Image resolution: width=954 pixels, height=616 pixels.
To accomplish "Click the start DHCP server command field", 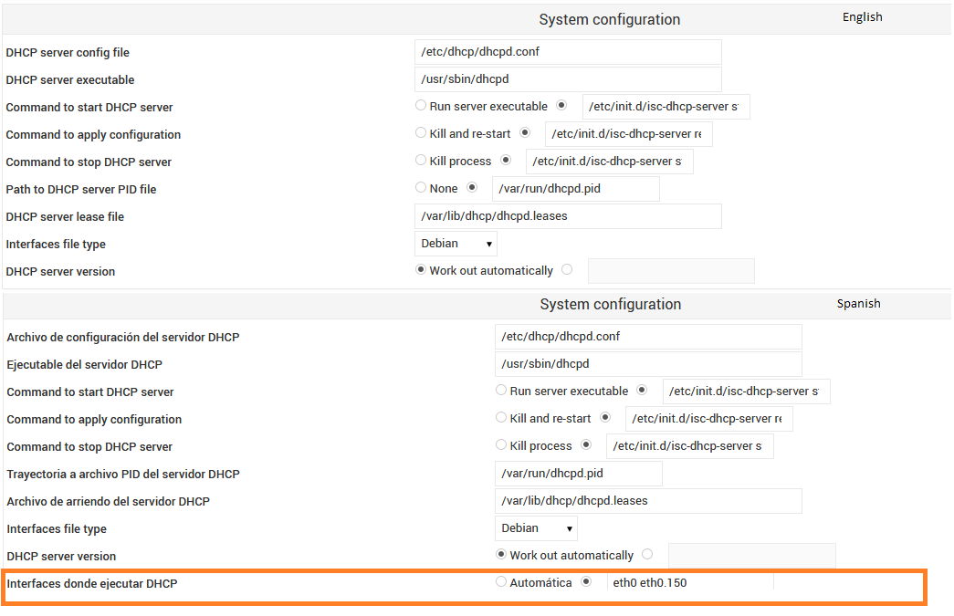I will [666, 106].
